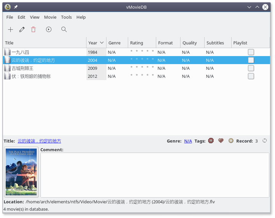The width and height of the screenshot is (275, 218).
Task: Open the Movie menu
Action: coord(50,17)
